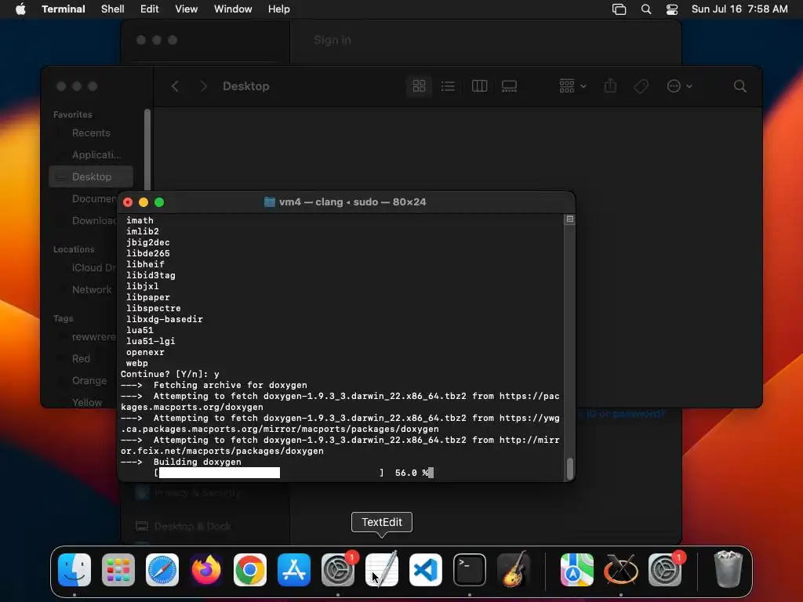803x602 pixels.
Task: Select Applications in Finder sidebar
Action: point(91,154)
